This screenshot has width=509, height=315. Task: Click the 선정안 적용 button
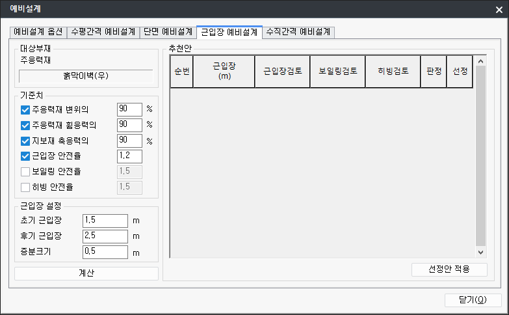click(x=449, y=269)
